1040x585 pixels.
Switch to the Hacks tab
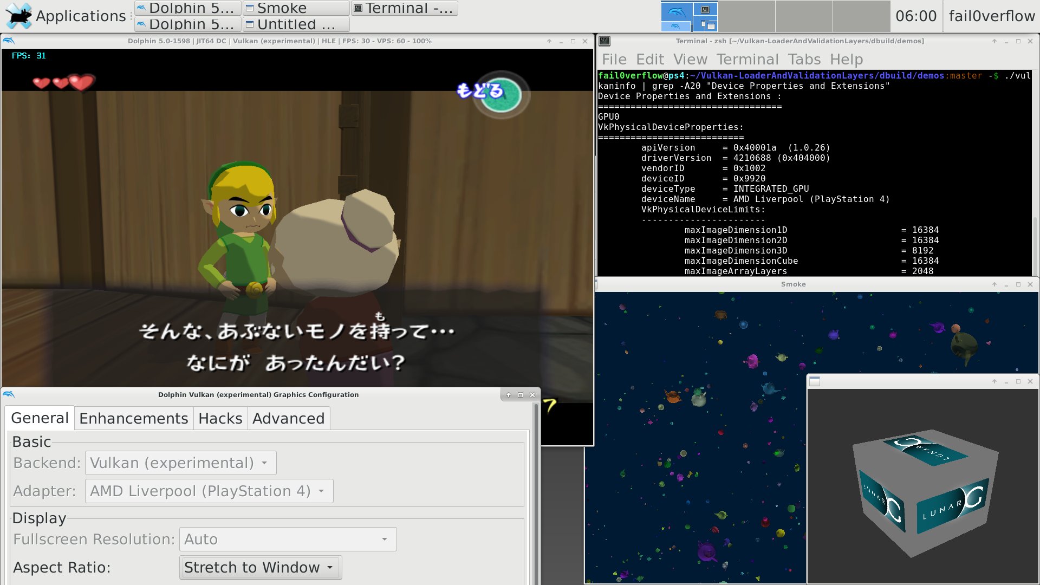click(220, 419)
